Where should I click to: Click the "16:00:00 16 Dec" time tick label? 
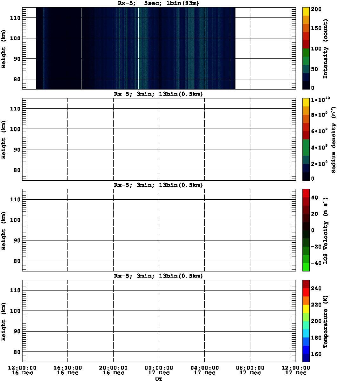[x=68, y=370]
